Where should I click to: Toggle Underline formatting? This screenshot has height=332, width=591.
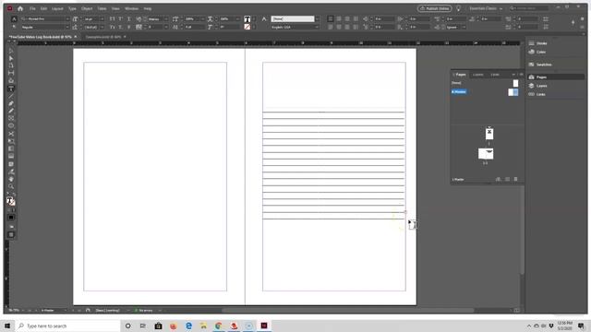click(129, 18)
